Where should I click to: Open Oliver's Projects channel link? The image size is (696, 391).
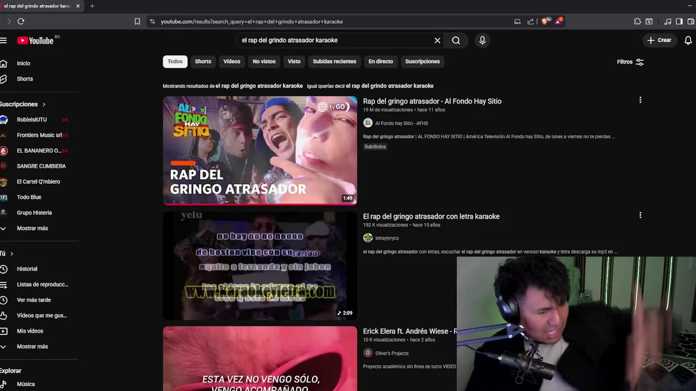pos(391,353)
